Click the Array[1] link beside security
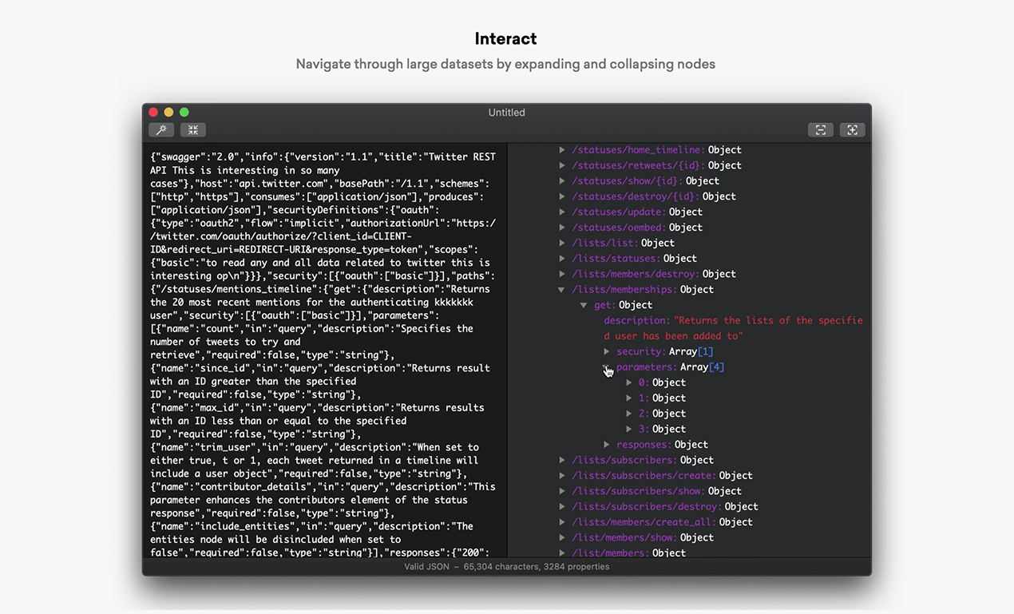 point(706,351)
